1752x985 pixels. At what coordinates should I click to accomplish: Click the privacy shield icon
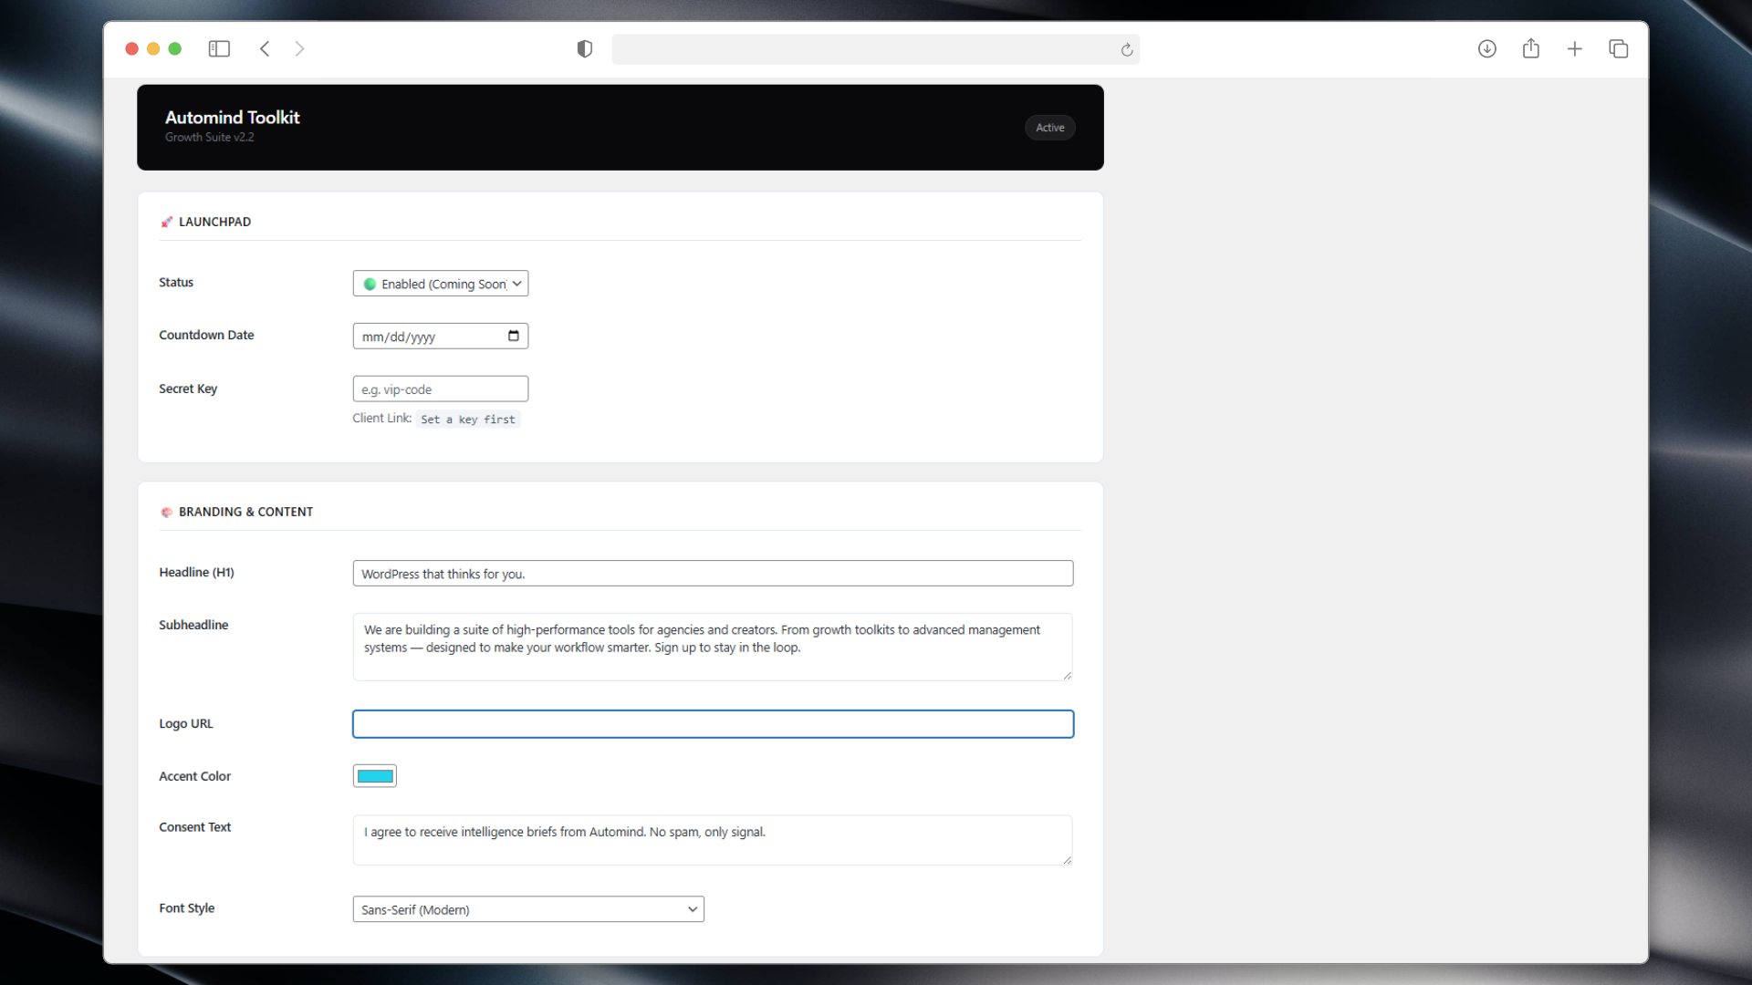585,49
